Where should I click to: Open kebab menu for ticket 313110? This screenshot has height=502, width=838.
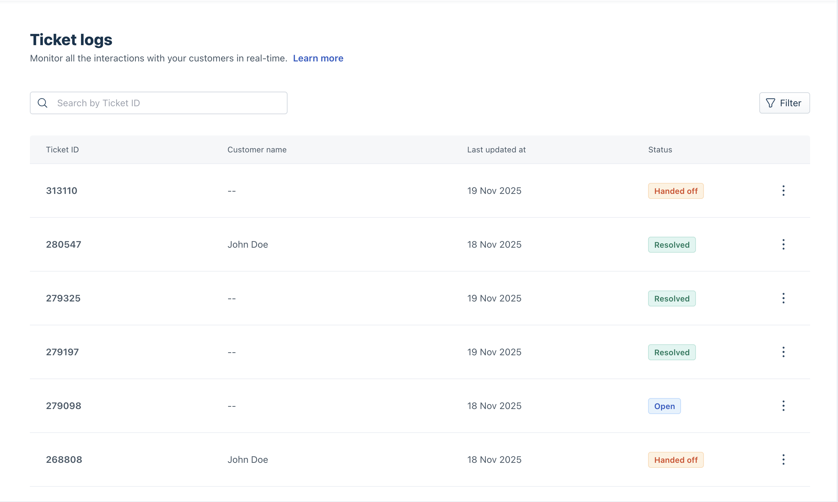coord(783,191)
